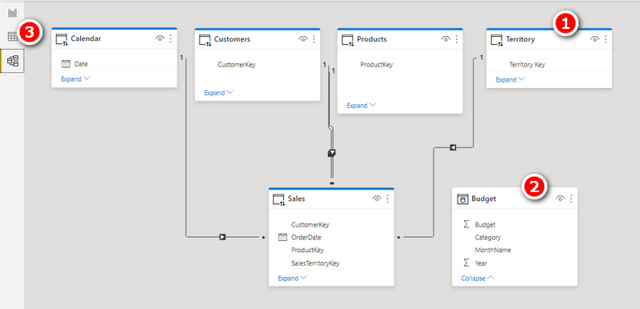This screenshot has width=640, height=309.
Task: Open more options for Budget table
Action: click(571, 199)
